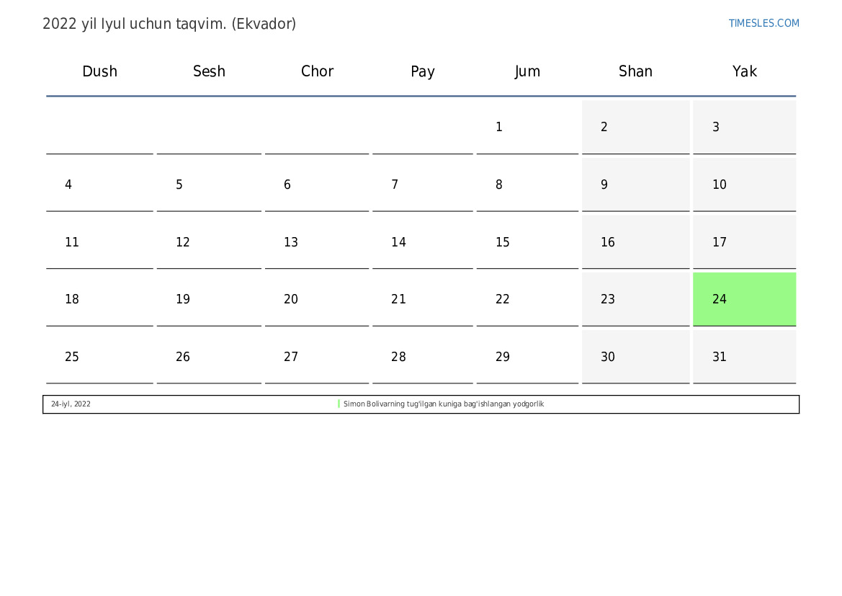842x596 pixels.
Task: Click the green holiday marker in legend
Action: 339,404
